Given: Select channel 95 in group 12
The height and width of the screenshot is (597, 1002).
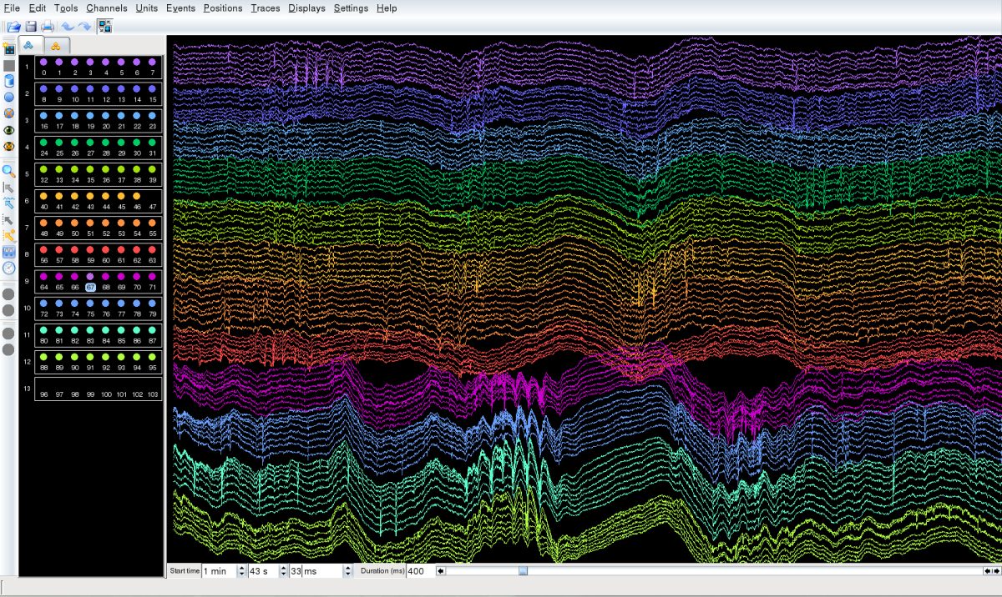Looking at the screenshot, I should (153, 356).
